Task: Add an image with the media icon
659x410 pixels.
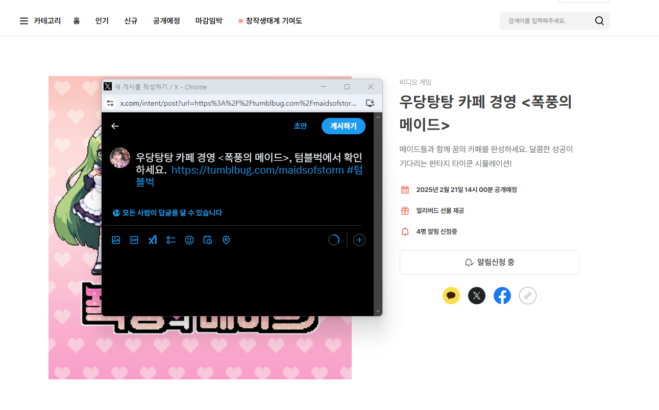Action: [x=116, y=240]
